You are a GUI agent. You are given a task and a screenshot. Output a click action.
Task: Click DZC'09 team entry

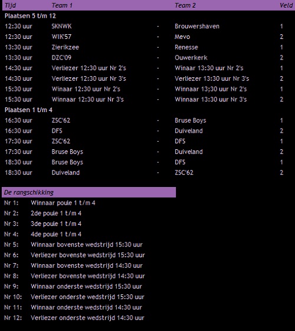[61, 58]
